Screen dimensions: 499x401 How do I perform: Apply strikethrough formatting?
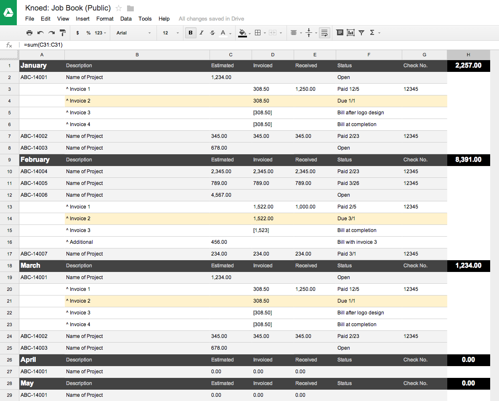point(212,33)
